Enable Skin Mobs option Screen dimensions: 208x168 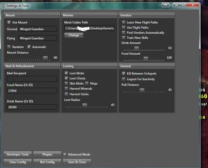point(66,83)
